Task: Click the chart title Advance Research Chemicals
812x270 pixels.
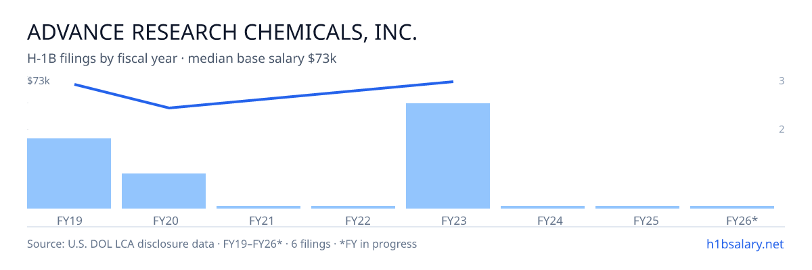Action: point(222,32)
